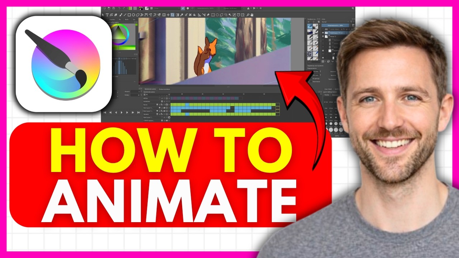This screenshot has width=459, height=258.
Task: Toggle lock on the Волна timeline layer
Action: tap(160, 105)
